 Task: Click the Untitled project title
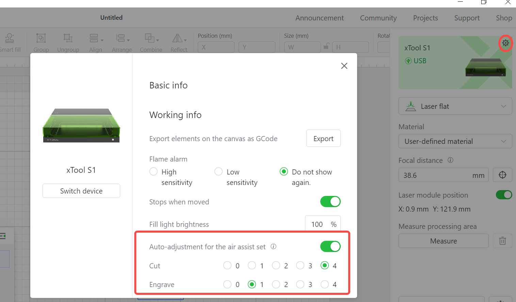[111, 18]
